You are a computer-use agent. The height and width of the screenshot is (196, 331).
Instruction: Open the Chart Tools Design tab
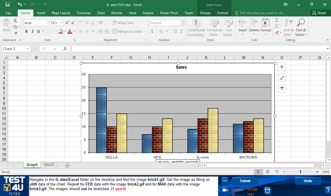pos(205,13)
